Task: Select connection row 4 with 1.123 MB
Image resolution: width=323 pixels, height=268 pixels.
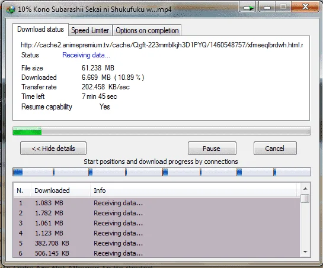Action: click(x=157, y=233)
